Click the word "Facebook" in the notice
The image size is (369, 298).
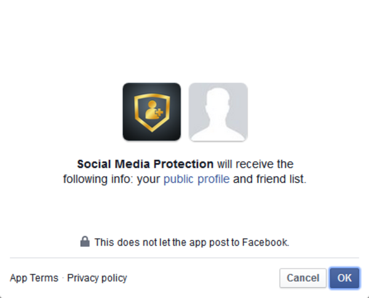(264, 242)
